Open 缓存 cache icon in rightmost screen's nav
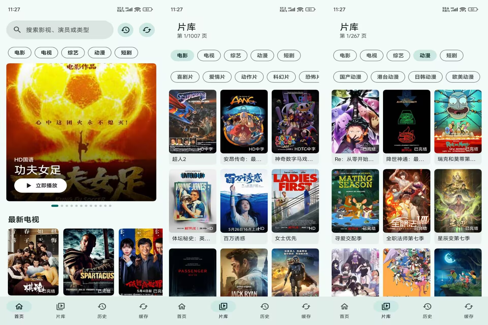The height and width of the screenshot is (325, 488). coord(469,306)
